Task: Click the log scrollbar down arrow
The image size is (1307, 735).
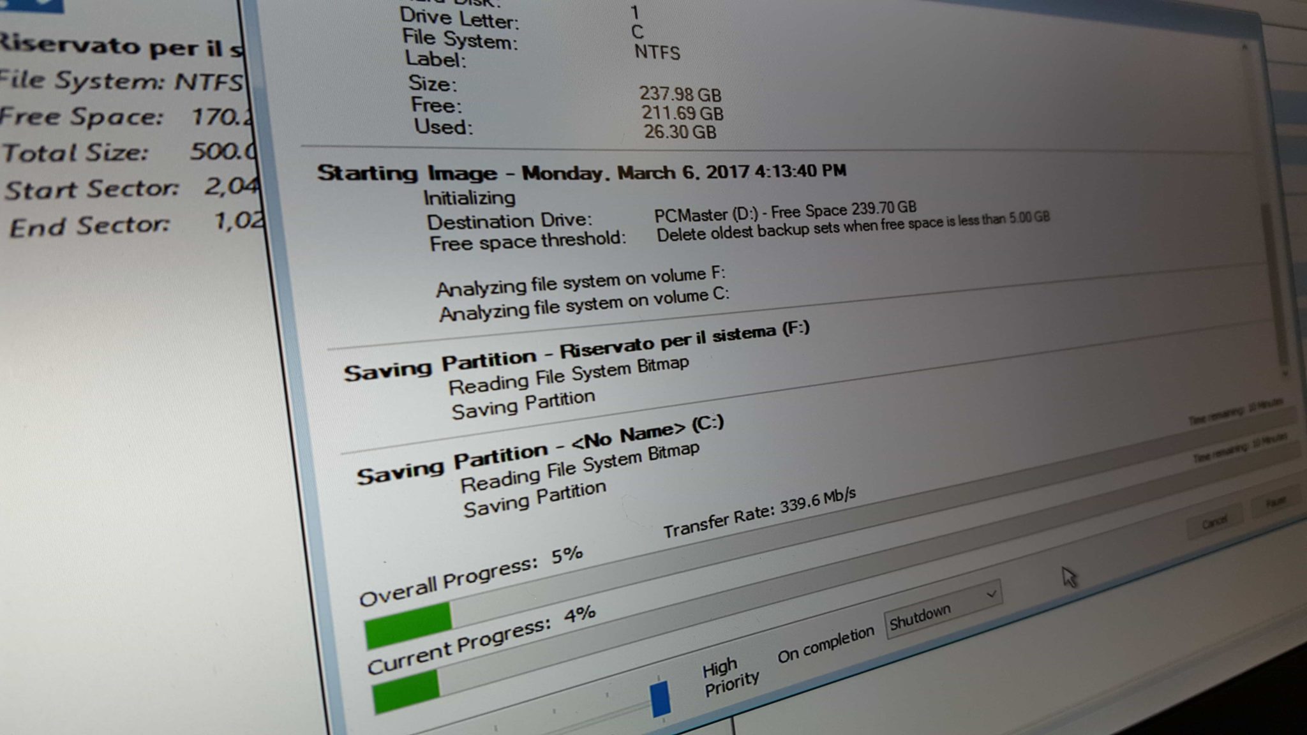Action: [1285, 373]
